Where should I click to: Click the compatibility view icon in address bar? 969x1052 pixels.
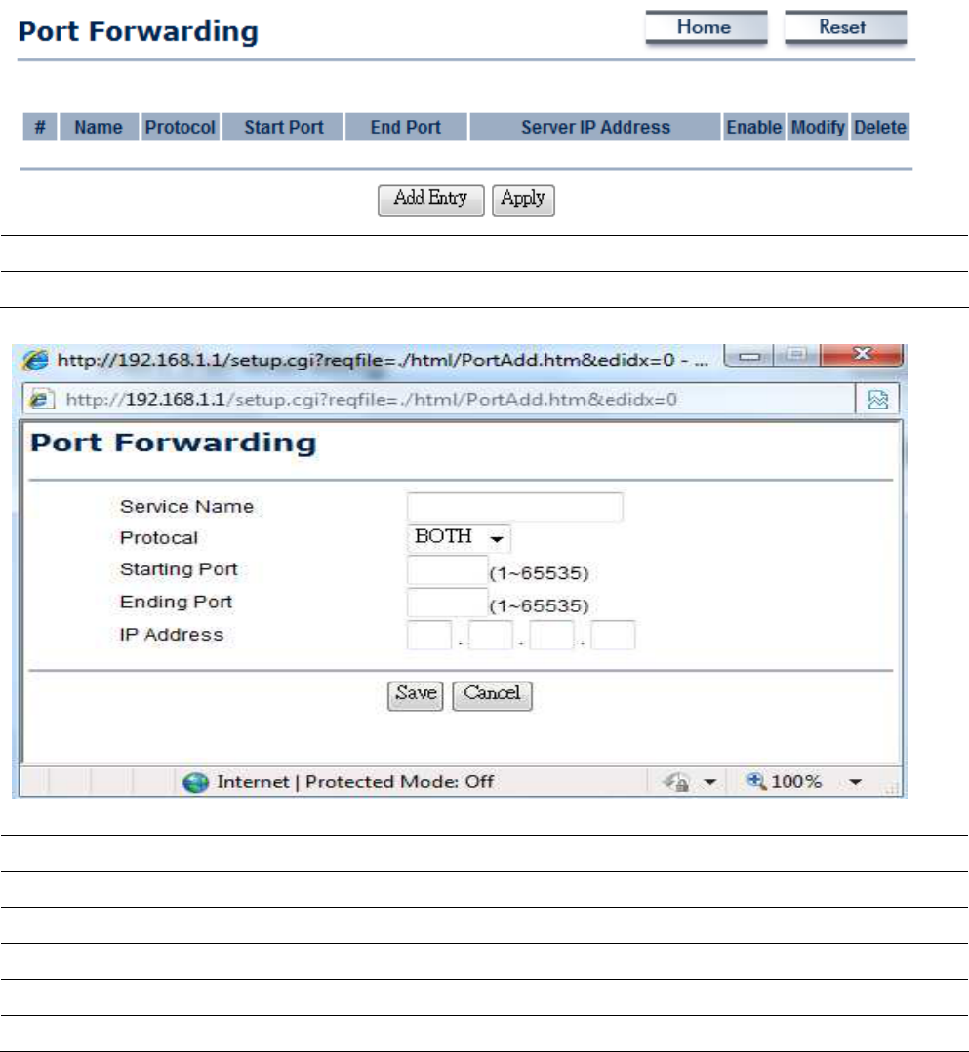click(877, 400)
